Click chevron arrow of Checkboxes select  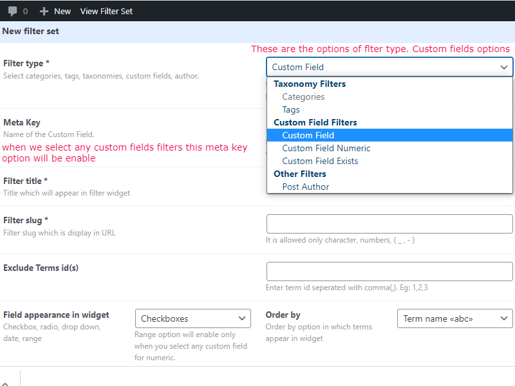[x=242, y=318]
